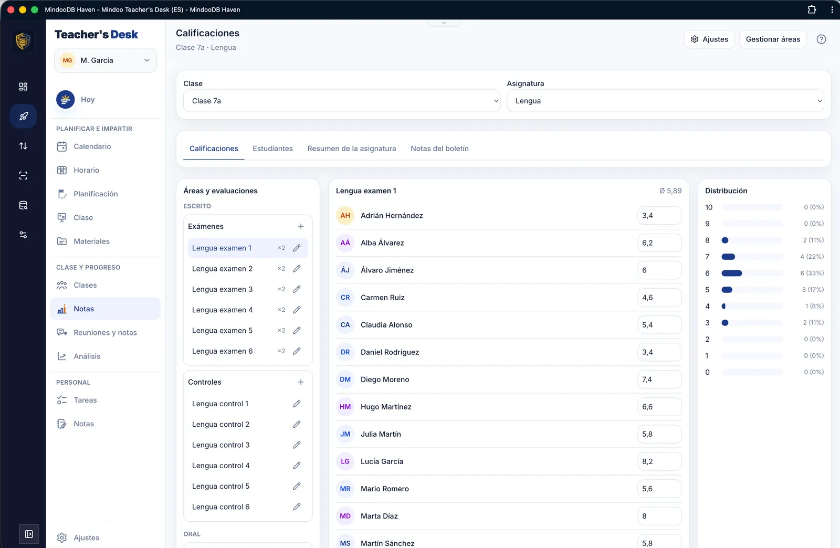840x548 pixels.
Task: Edit Lengua examen 3 via pencil icon
Action: click(297, 289)
